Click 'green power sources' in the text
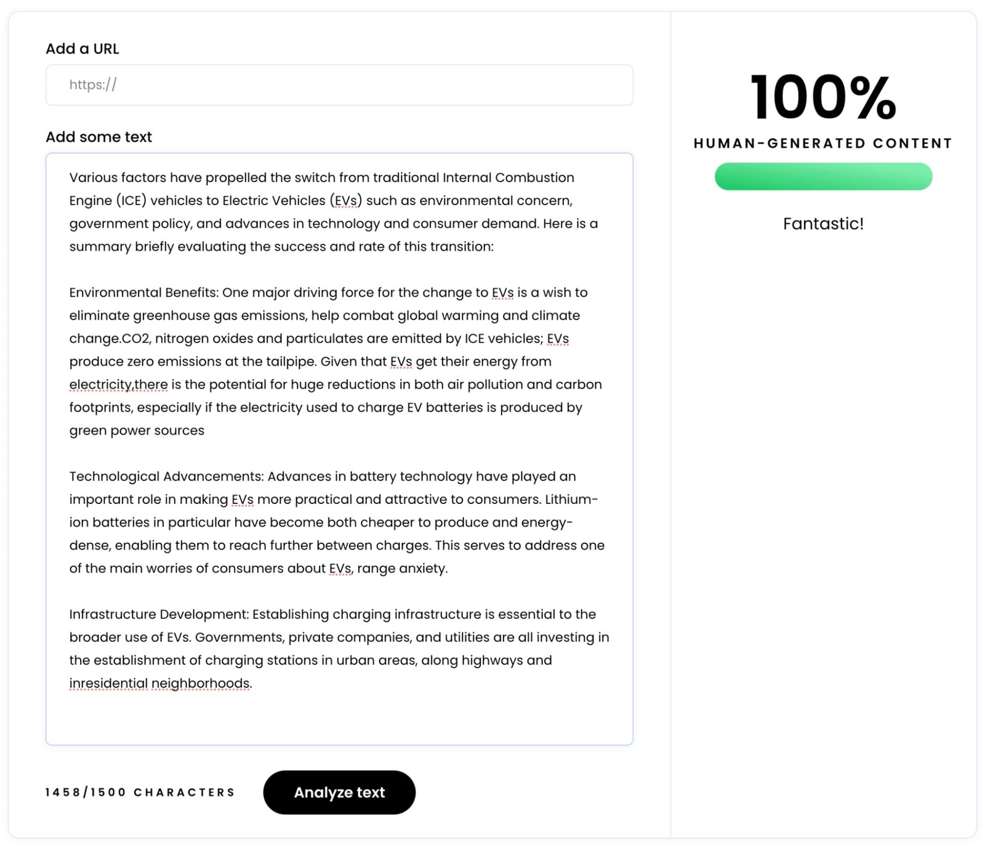985x847 pixels. click(137, 431)
